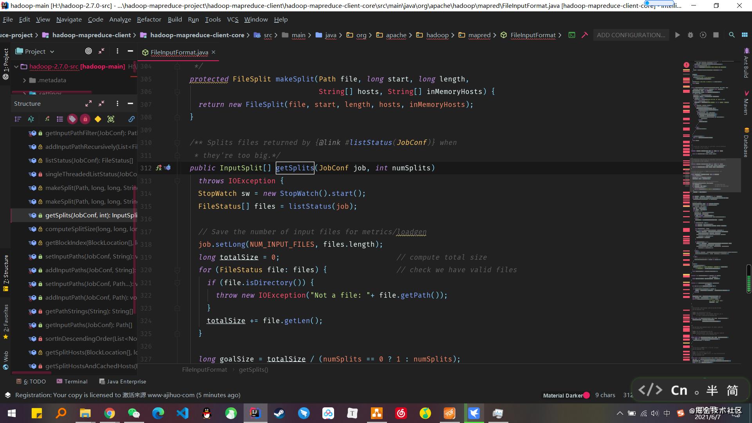
Task: Open the Maven side panel
Action: (x=746, y=103)
